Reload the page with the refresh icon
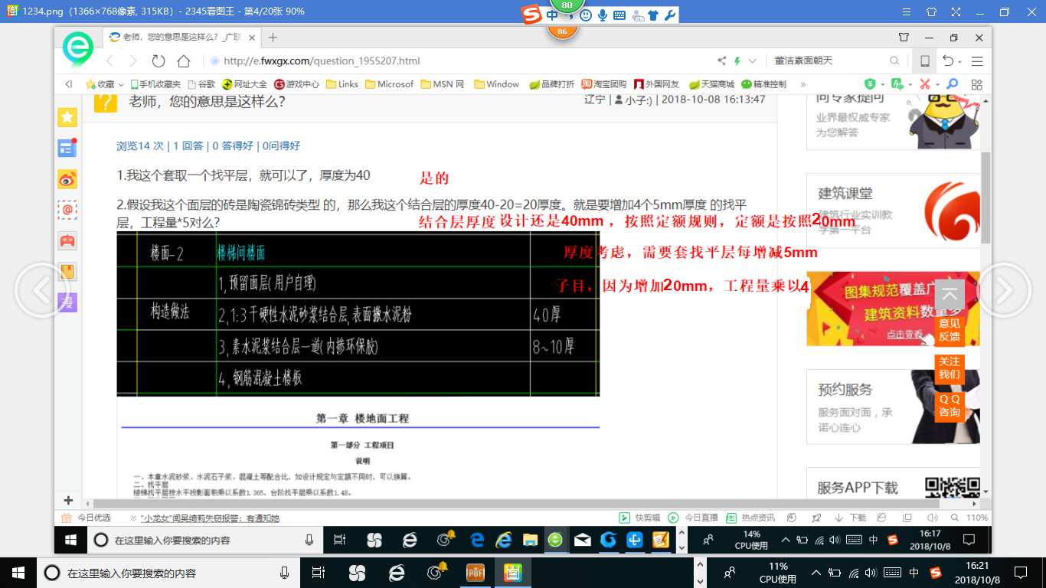 pyautogui.click(x=159, y=61)
